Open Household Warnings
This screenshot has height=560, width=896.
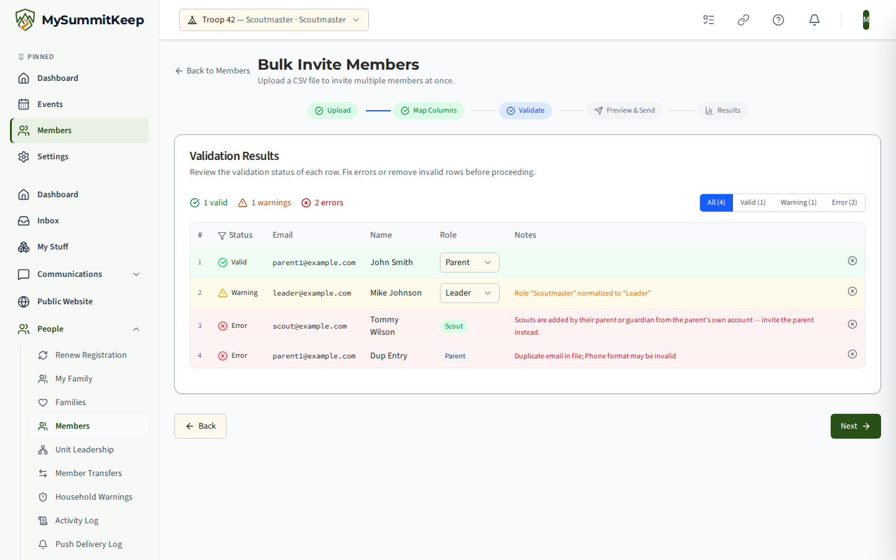pos(90,497)
